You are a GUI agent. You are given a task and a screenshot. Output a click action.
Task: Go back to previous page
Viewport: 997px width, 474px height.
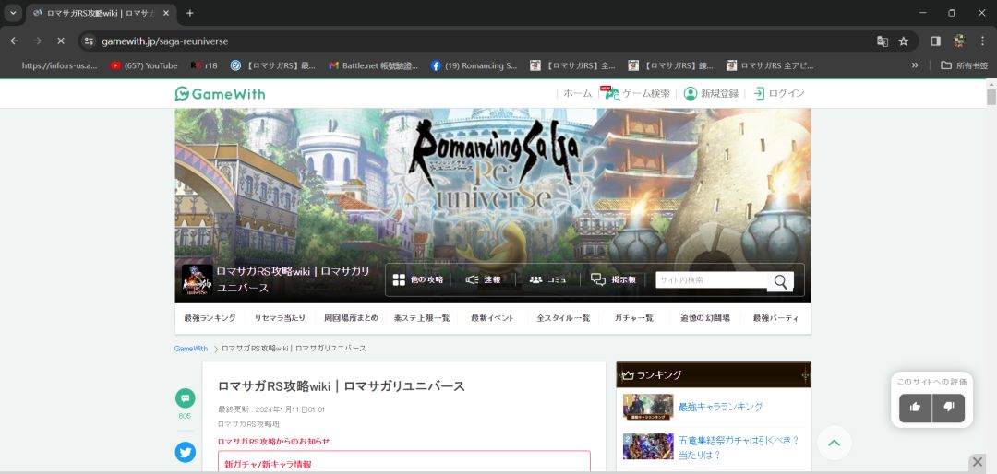click(x=15, y=41)
